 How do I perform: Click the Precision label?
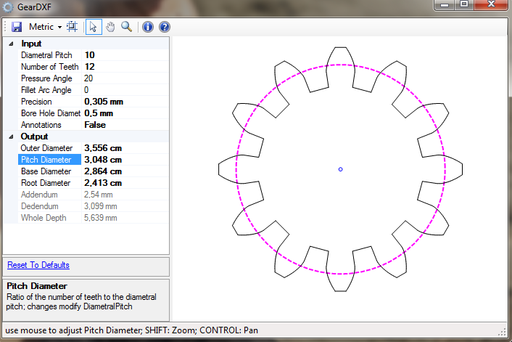[x=36, y=102]
